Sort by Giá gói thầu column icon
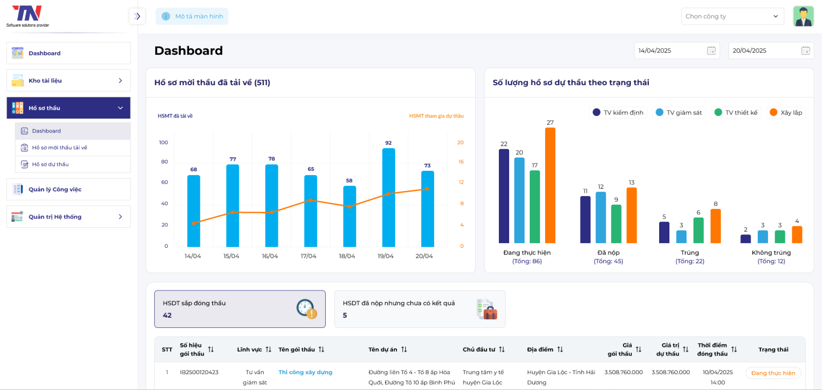This screenshot has height=390, width=822. tap(639, 349)
